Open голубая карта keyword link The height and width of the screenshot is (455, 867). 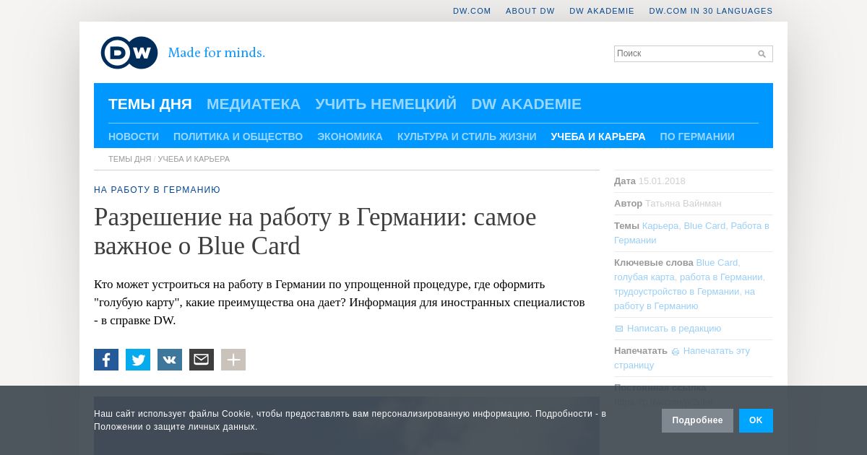644,277
